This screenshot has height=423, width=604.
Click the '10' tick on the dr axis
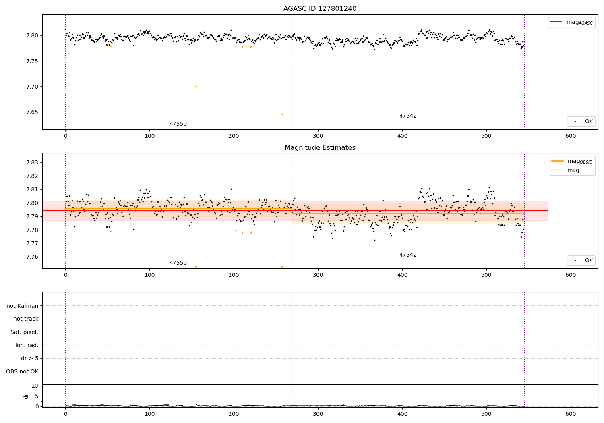click(35, 386)
